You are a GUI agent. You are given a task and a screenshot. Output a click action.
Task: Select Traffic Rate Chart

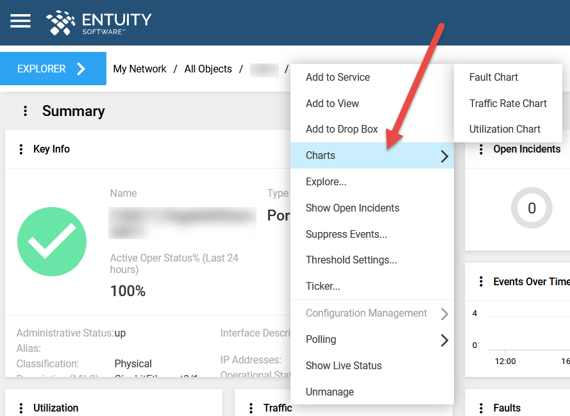508,103
